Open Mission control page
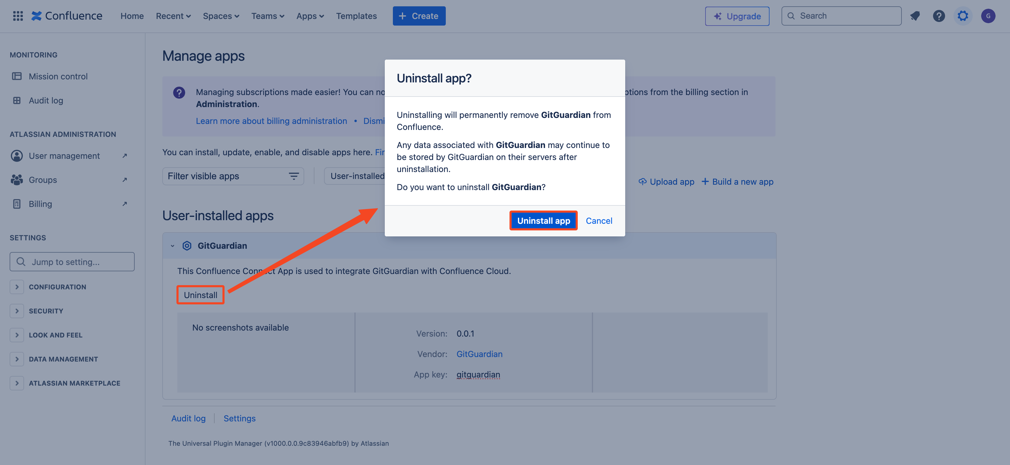The width and height of the screenshot is (1010, 465). 58,76
